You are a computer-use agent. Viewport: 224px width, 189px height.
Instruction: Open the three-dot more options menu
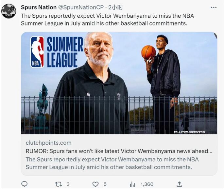214,7
